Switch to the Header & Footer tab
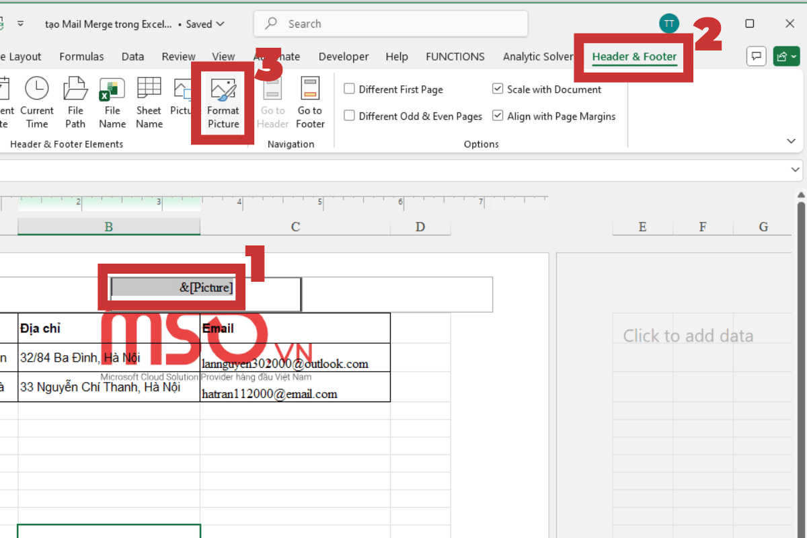Screen dimensions: 807x538 tap(633, 56)
